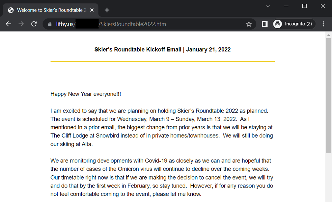Click globe favicon on the tab
The height and width of the screenshot is (202, 332).
point(11,10)
